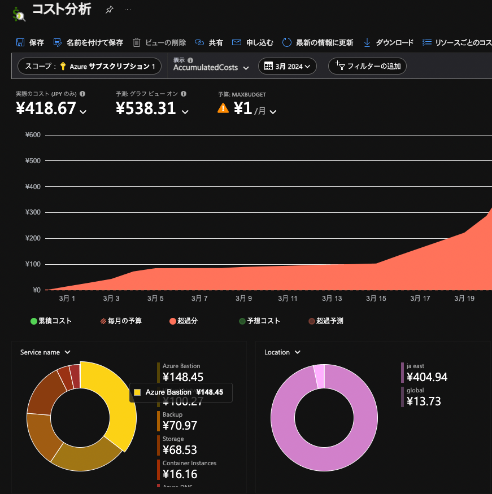Expand the ¥538.31 forecast chevron
Screen dimensions: 492x494
[185, 112]
